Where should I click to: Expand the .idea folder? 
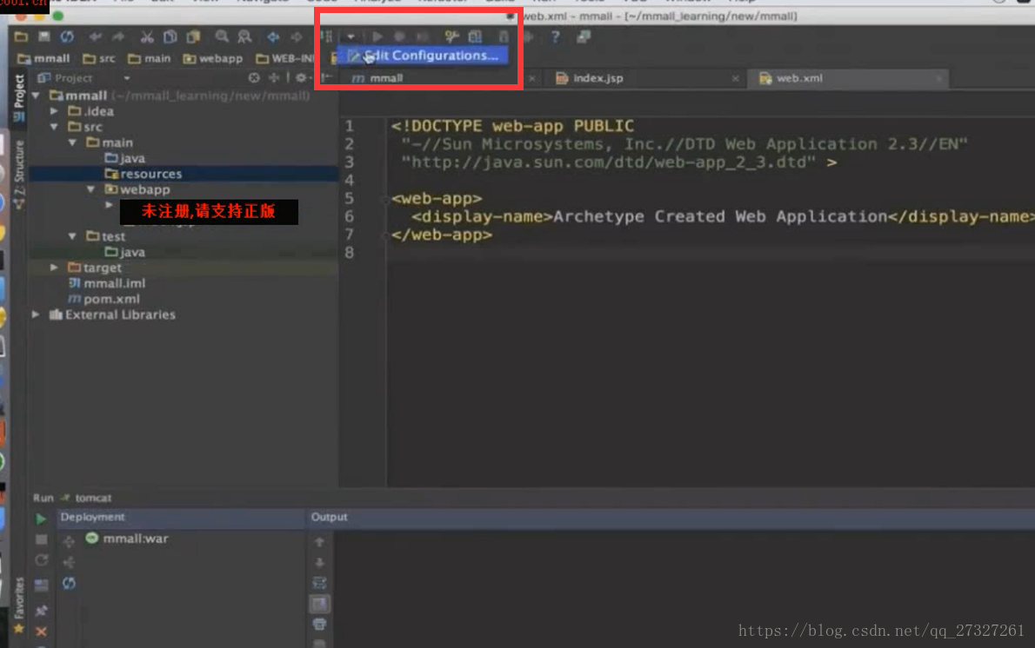coord(54,111)
